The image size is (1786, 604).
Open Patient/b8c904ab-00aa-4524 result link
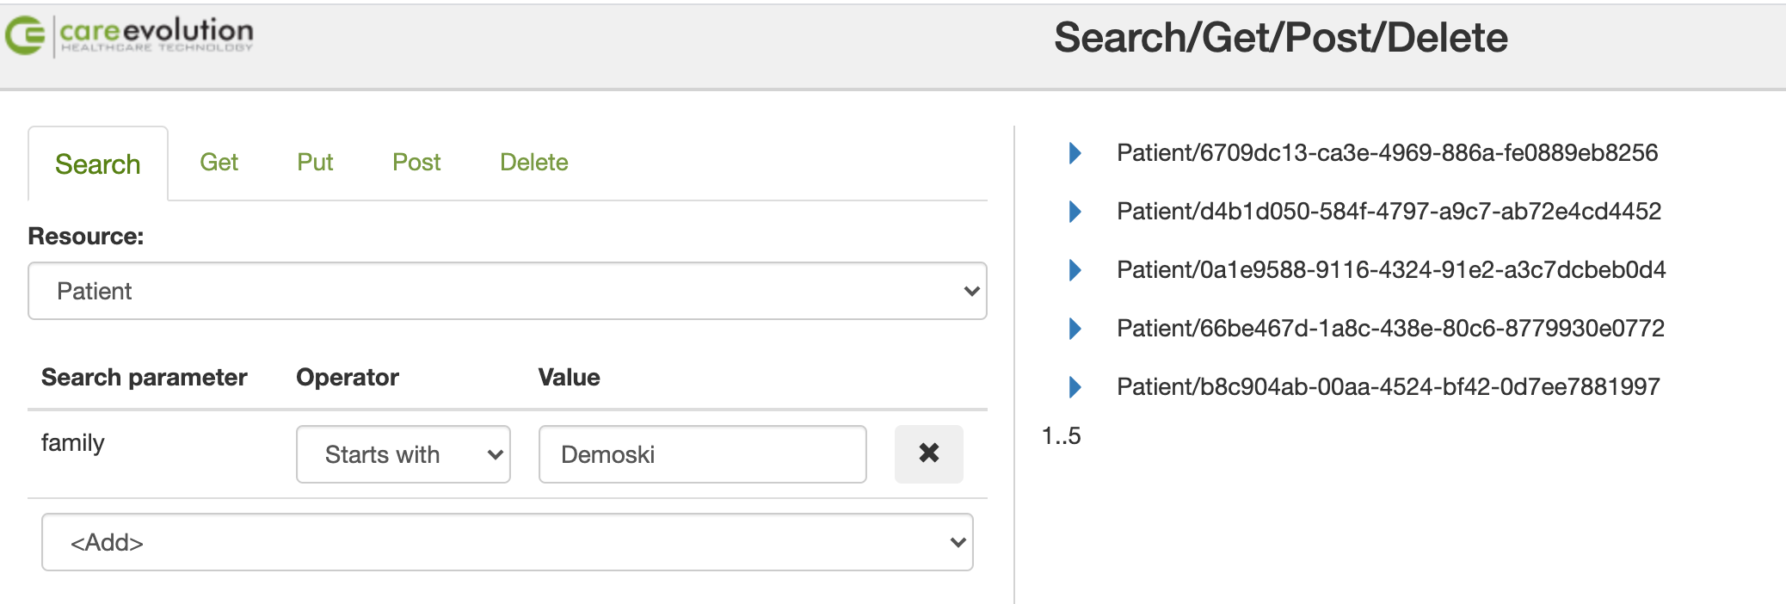(x=1389, y=387)
